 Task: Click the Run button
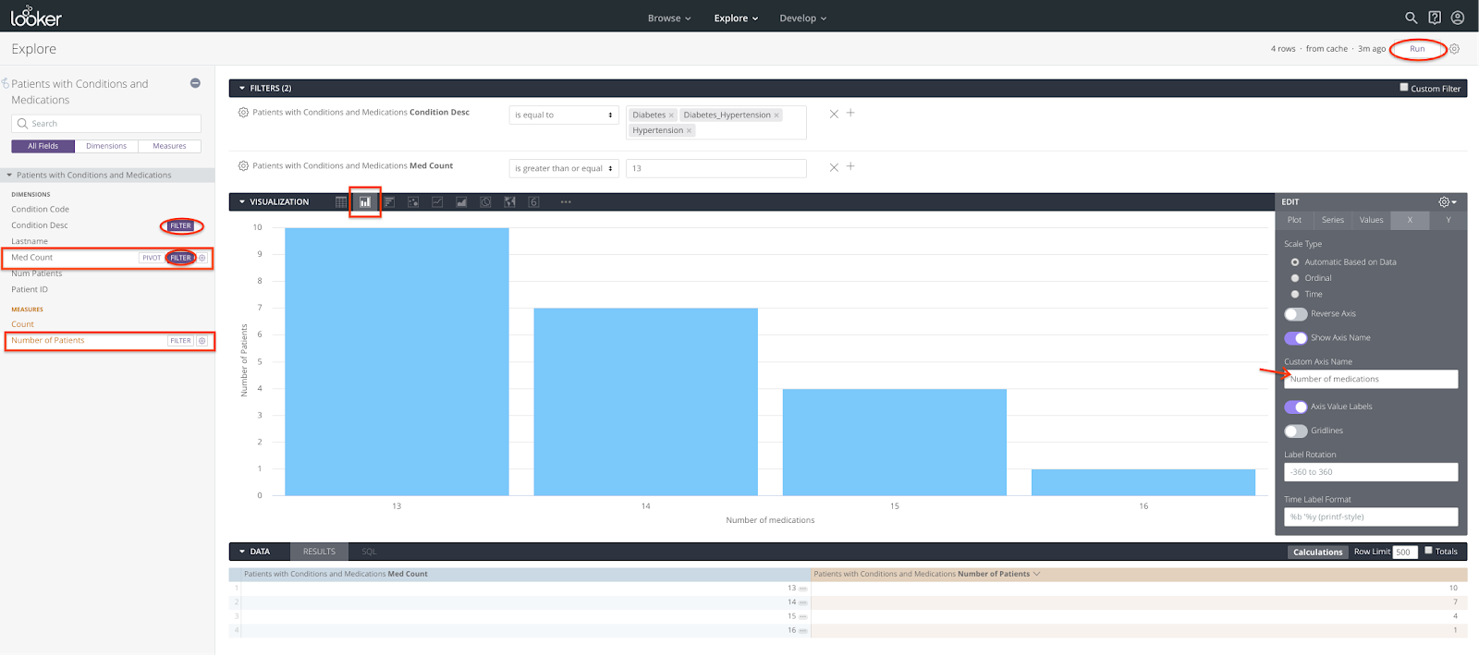coord(1417,49)
